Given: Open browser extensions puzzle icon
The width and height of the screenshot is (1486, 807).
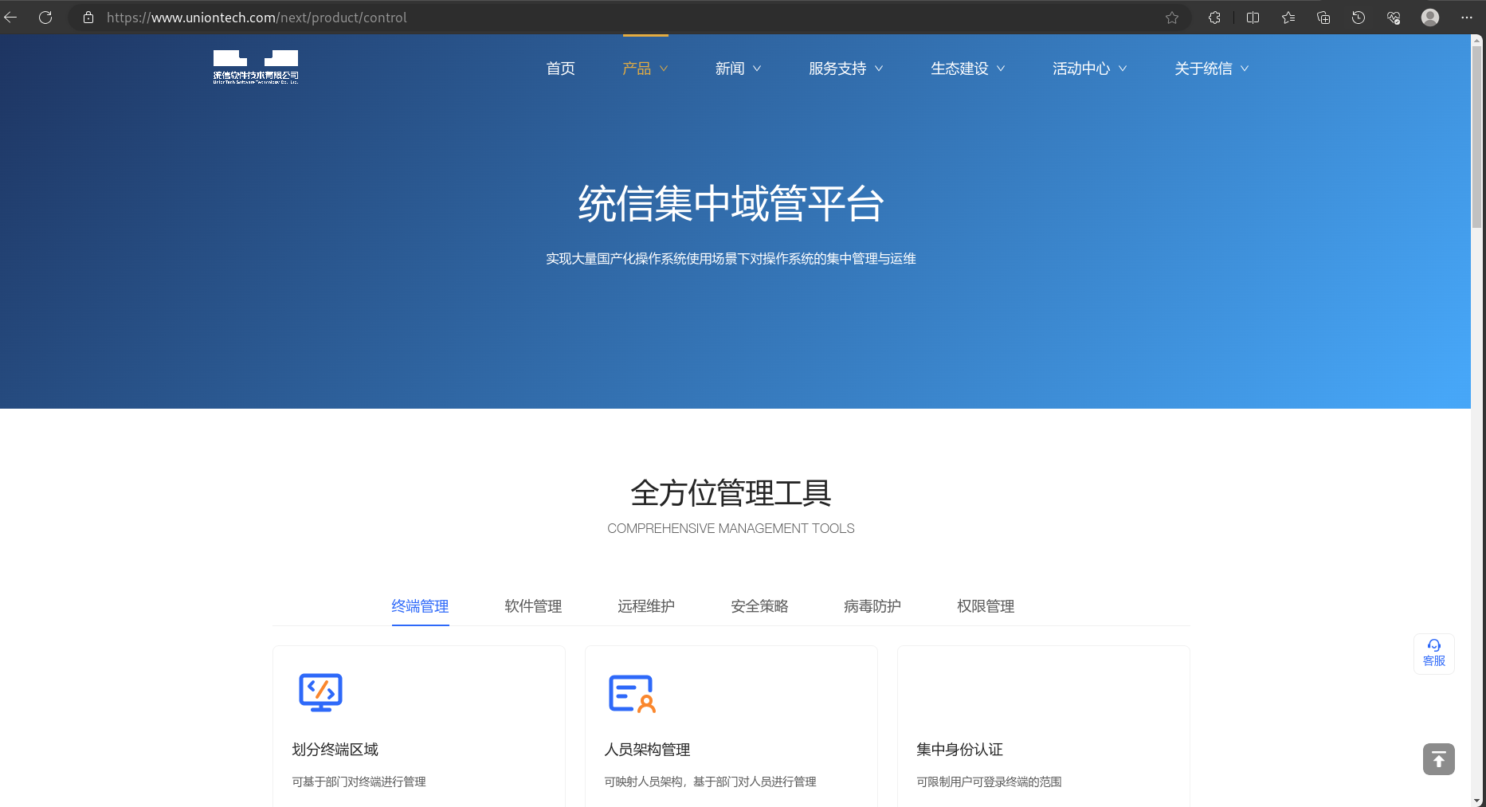Looking at the screenshot, I should click(x=1214, y=18).
